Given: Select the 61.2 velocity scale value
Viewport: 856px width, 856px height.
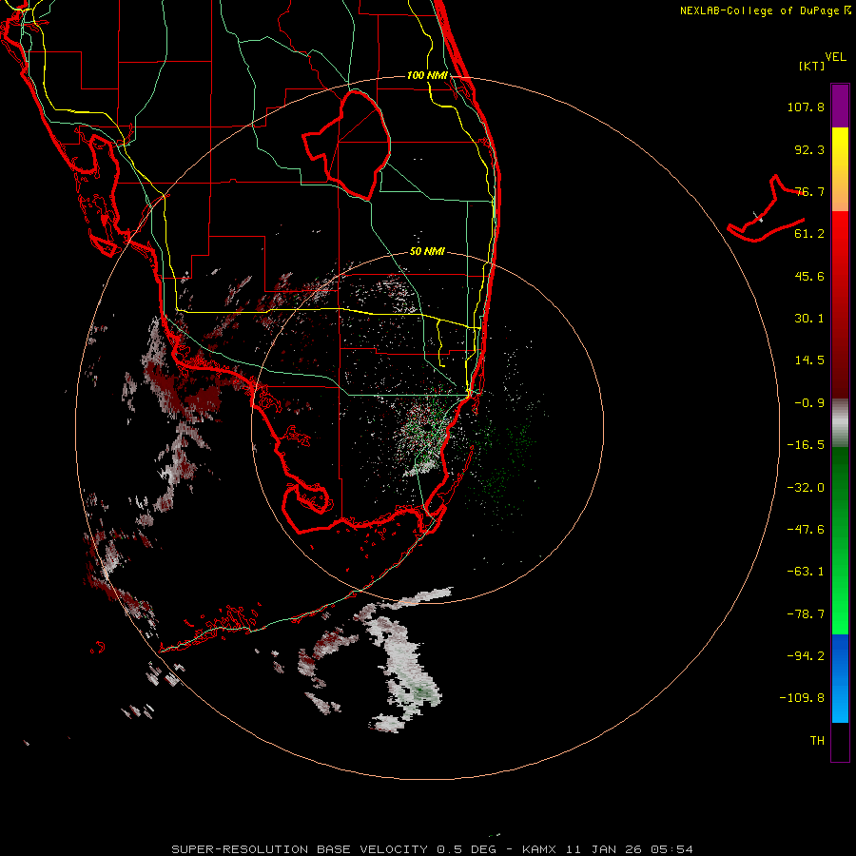Looking at the screenshot, I should click(809, 234).
